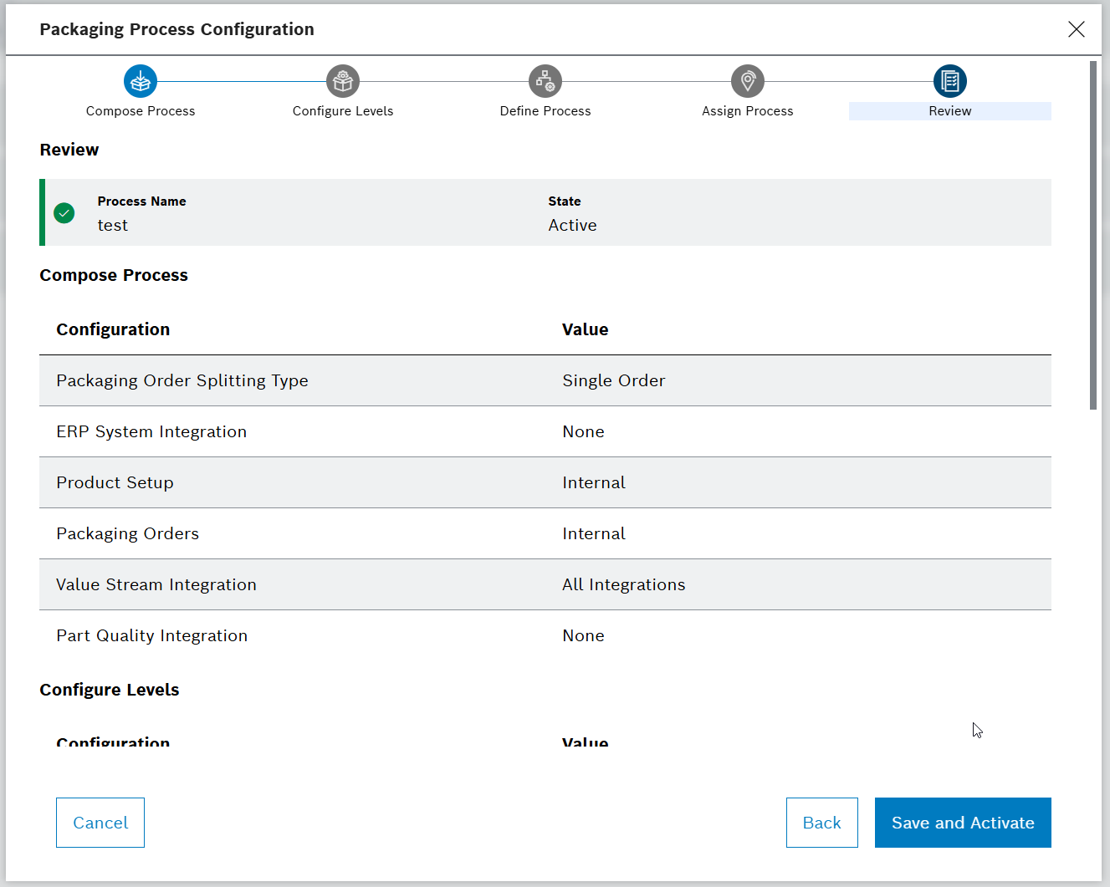Click the vertical scrollbar of the dialog
The height and width of the screenshot is (887, 1110).
pos(1093,234)
